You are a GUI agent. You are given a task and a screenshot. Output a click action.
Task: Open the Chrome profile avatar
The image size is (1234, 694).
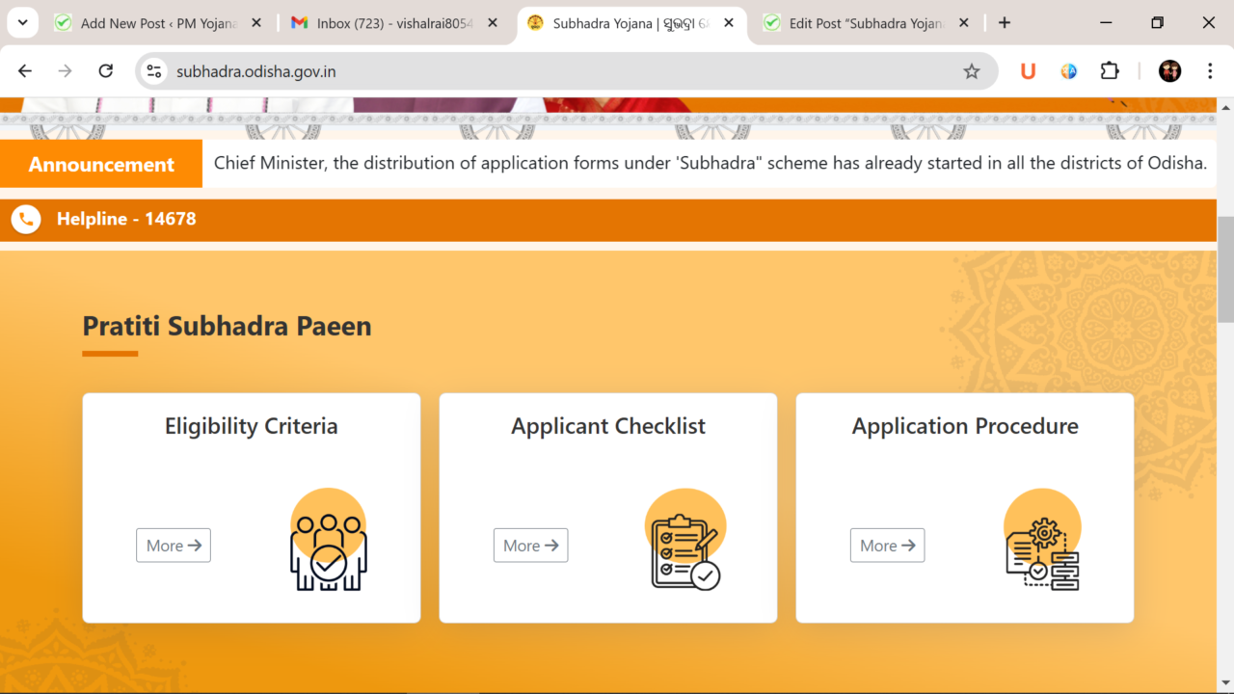tap(1169, 71)
